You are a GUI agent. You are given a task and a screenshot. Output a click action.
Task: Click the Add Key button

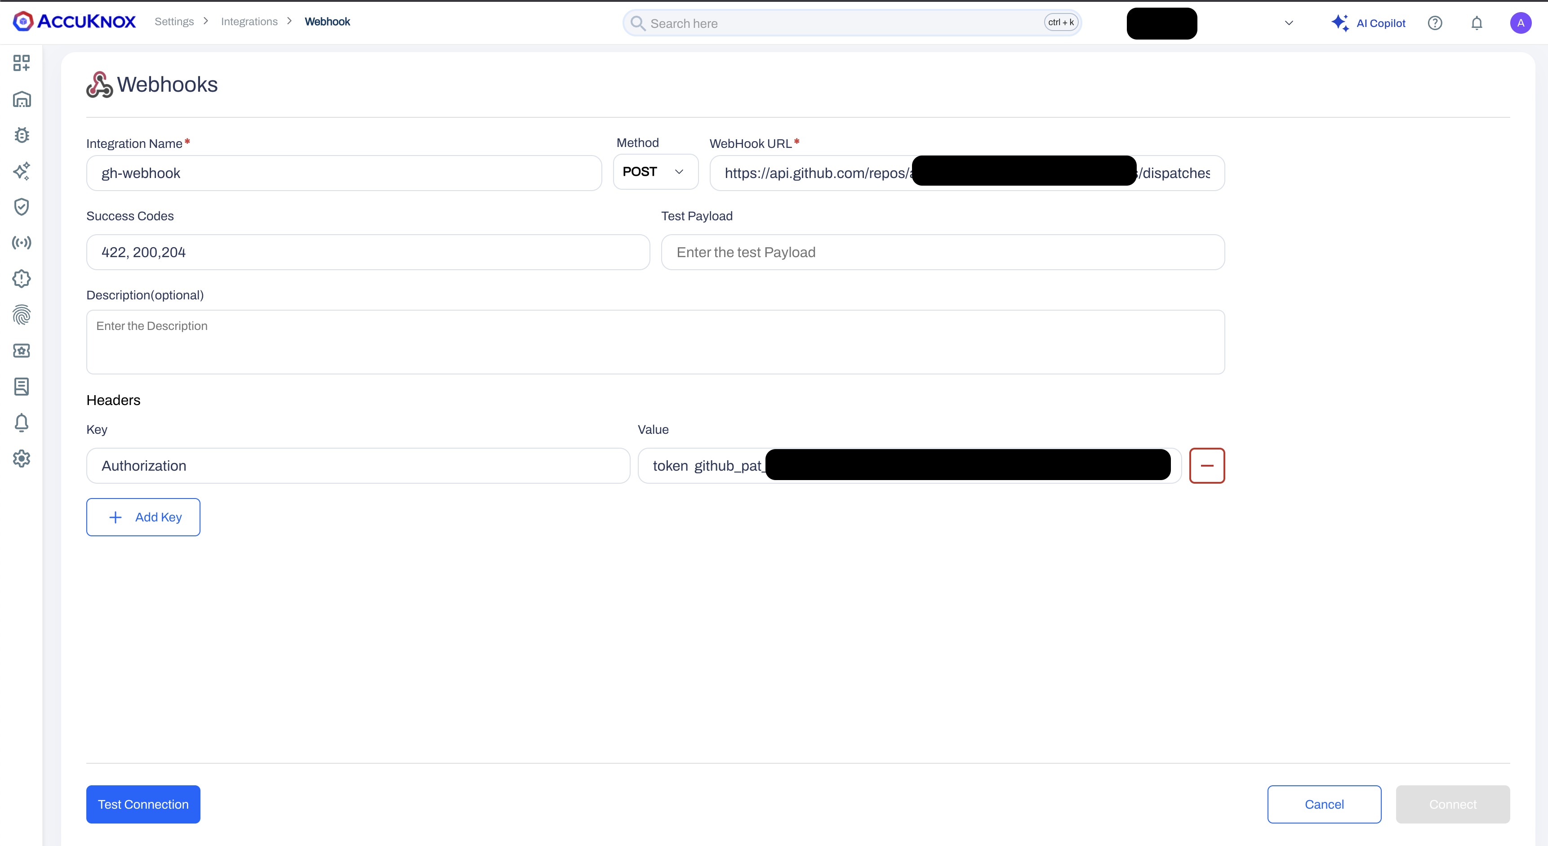click(x=143, y=517)
